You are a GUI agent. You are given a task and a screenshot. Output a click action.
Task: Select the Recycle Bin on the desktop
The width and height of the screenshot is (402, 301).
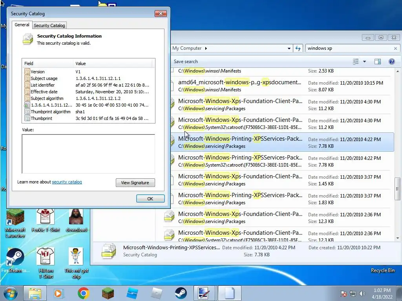pyautogui.click(x=382, y=270)
